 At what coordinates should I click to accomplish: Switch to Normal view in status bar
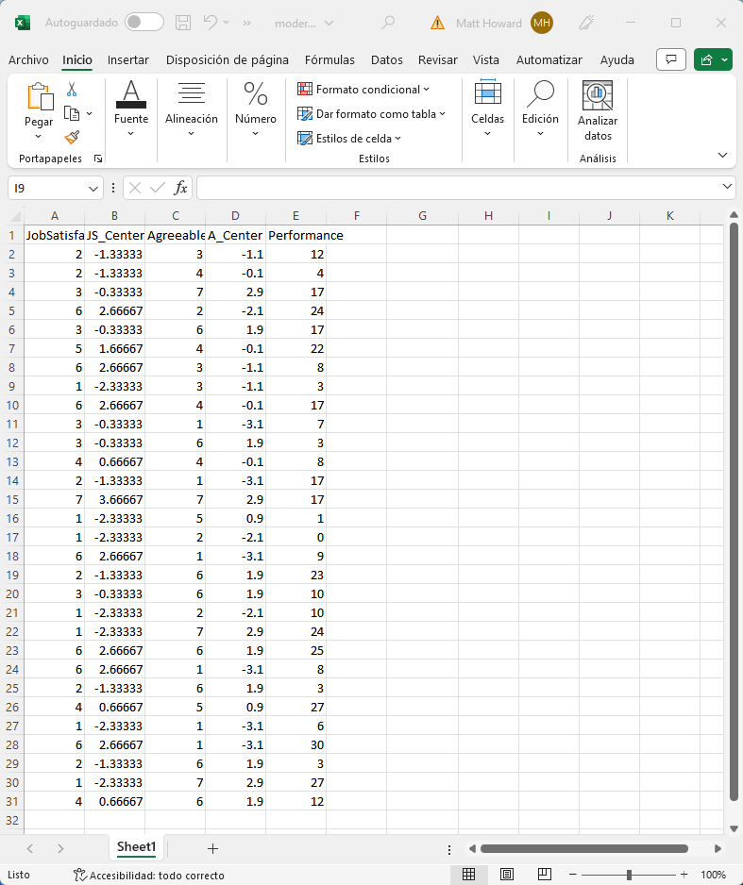coord(468,875)
